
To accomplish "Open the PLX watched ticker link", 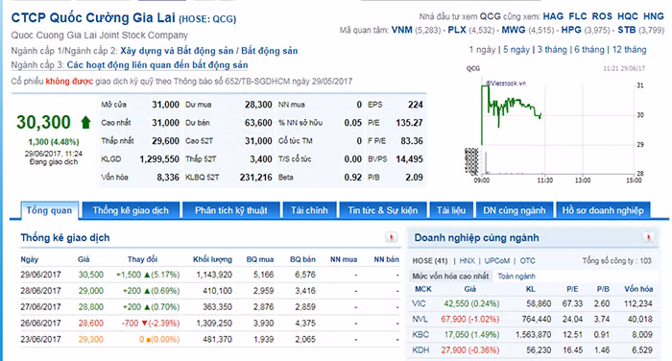I will [x=457, y=30].
